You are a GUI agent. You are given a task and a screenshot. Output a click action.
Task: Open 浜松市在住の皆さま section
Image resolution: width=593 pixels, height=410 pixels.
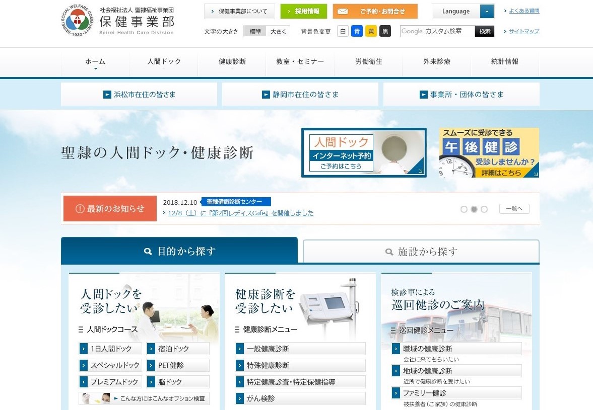pyautogui.click(x=139, y=95)
